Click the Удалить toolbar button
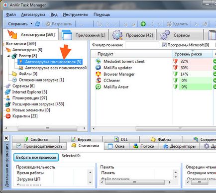 point(177,24)
